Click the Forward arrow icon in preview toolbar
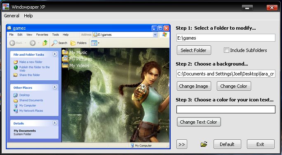The height and width of the screenshot is (155, 282). pos(33,43)
